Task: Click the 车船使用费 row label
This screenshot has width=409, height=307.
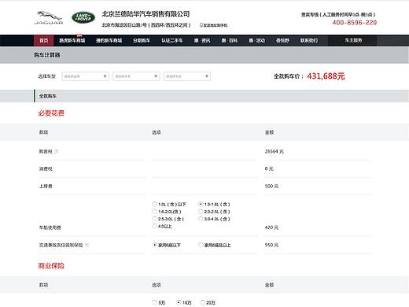Action: click(50, 227)
